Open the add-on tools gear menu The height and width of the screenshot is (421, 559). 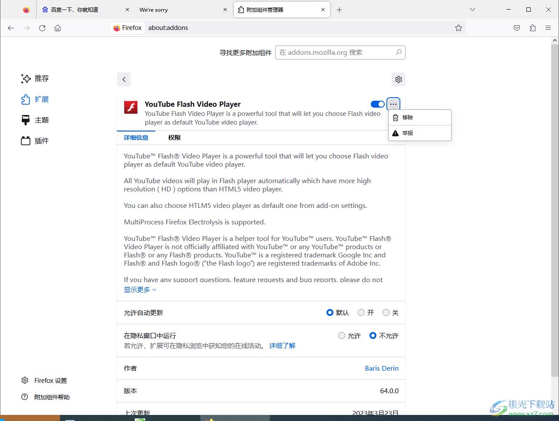(399, 79)
